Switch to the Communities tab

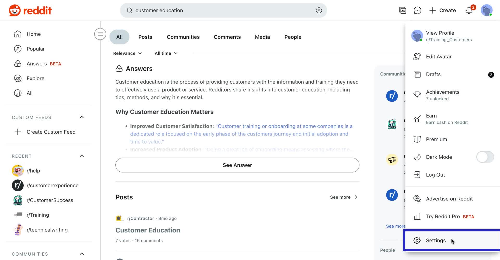(183, 37)
